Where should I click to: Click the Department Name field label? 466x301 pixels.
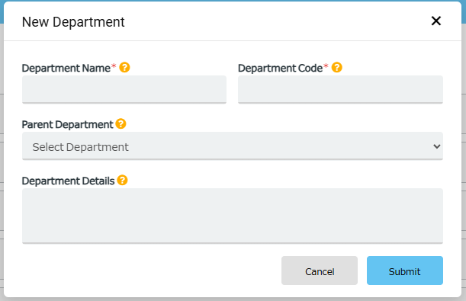pyautogui.click(x=66, y=69)
